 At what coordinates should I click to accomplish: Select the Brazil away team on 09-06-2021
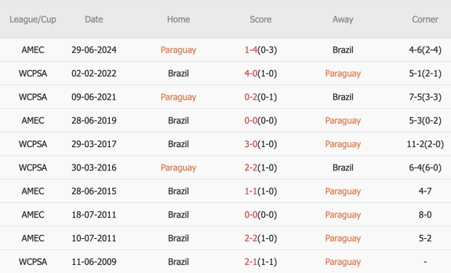343,97
